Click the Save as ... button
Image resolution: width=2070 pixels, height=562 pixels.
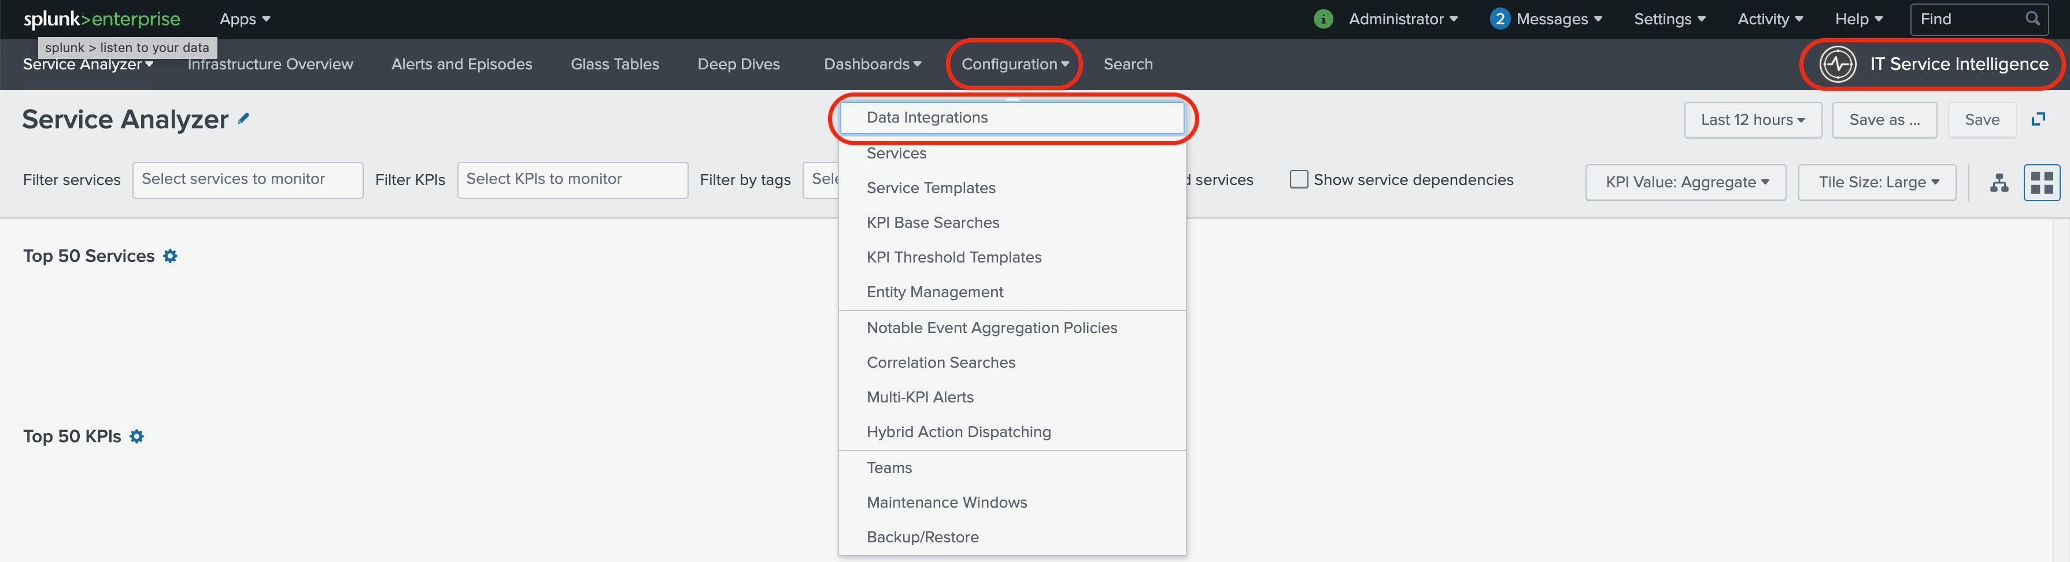[1884, 120]
